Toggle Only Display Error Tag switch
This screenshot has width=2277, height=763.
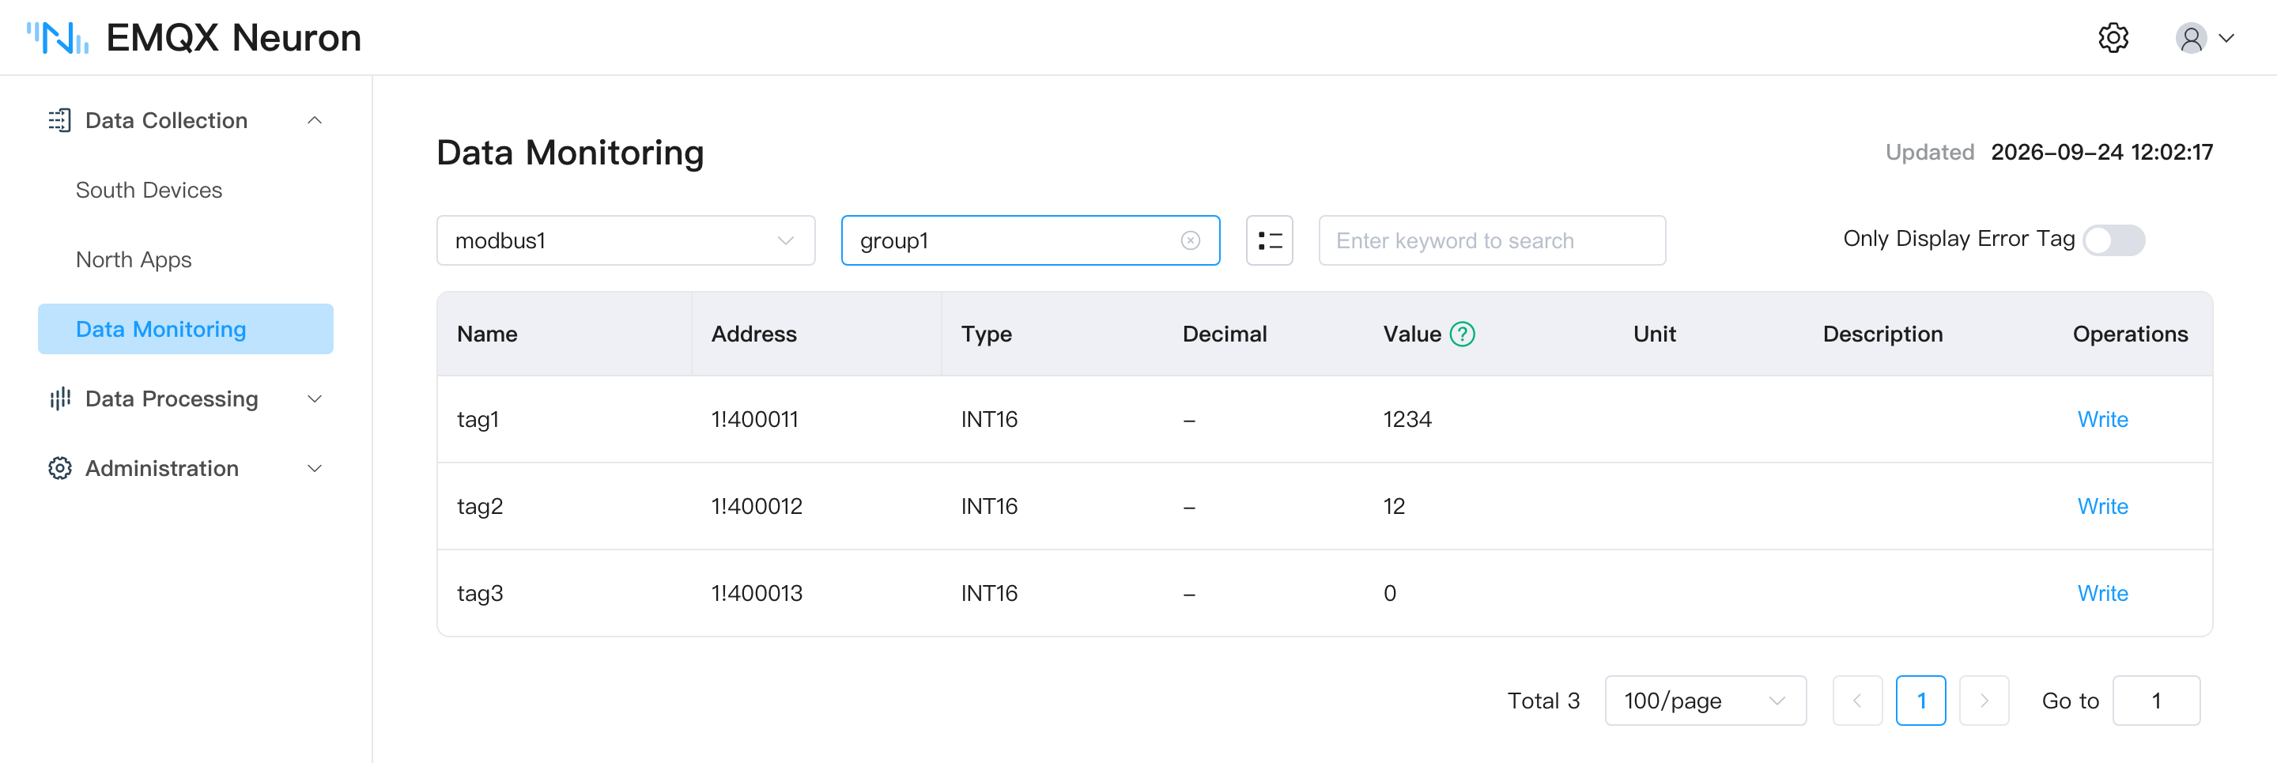(2113, 240)
